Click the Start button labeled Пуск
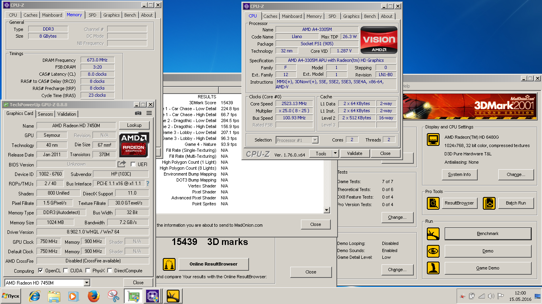The height and width of the screenshot is (304, 542). (x=11, y=296)
